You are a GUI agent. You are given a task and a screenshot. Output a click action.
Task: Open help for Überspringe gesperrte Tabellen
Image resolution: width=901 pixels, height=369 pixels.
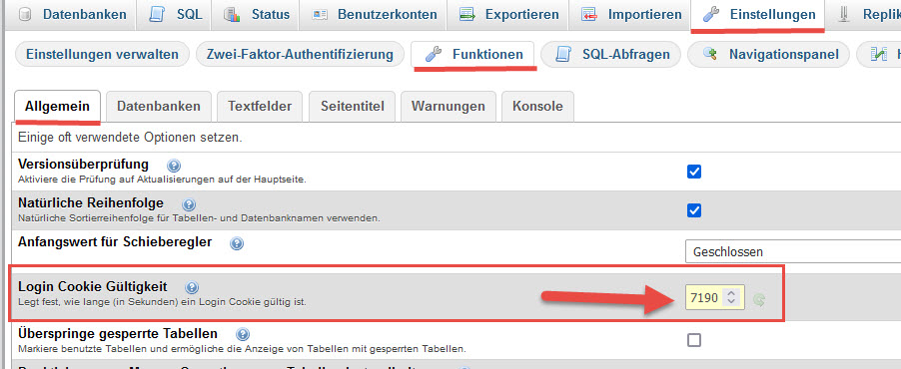coord(243,334)
